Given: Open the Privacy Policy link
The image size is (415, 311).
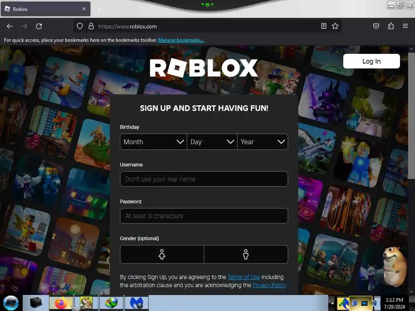Looking at the screenshot, I should (x=269, y=285).
